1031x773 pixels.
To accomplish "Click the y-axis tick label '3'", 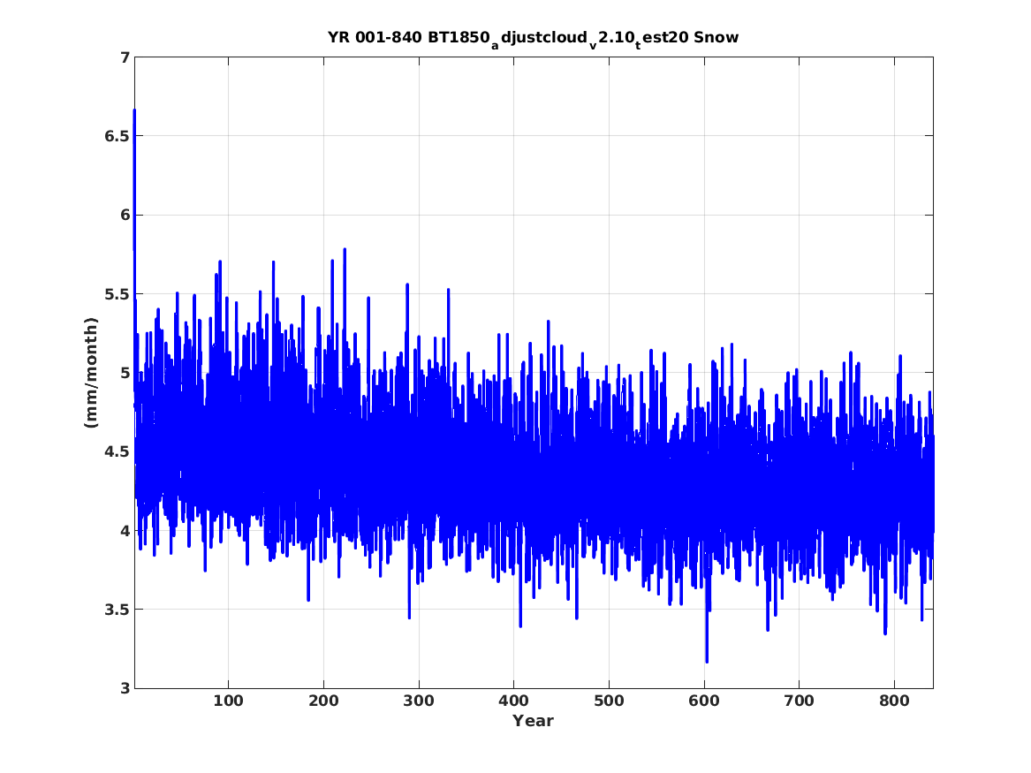I will [x=125, y=689].
